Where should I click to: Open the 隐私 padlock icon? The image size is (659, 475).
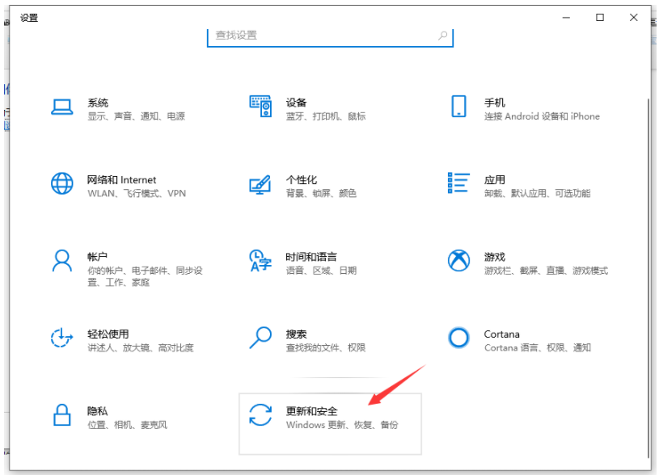point(62,415)
